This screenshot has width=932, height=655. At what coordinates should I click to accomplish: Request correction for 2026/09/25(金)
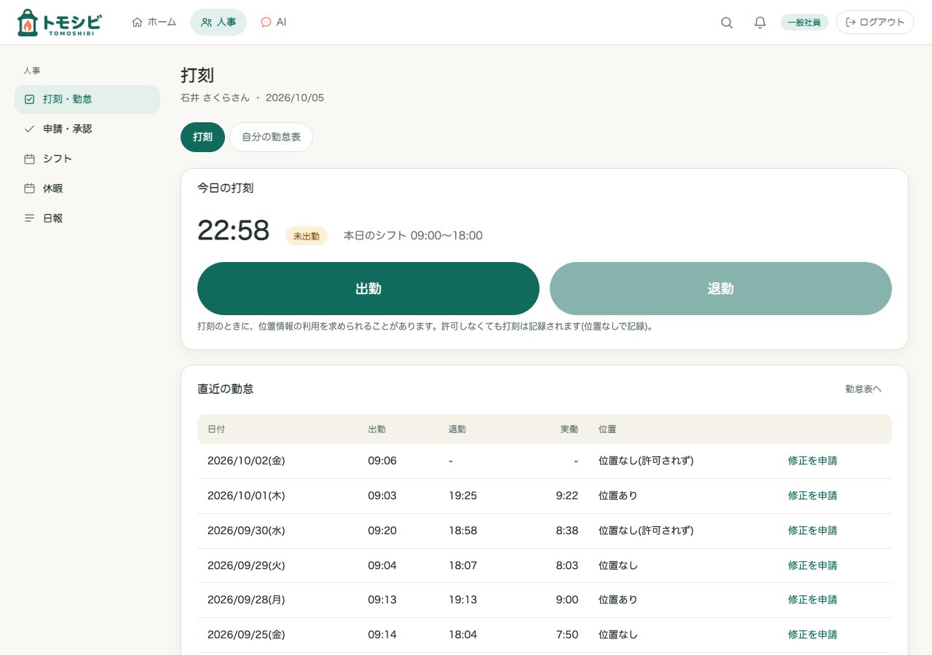[x=813, y=635]
